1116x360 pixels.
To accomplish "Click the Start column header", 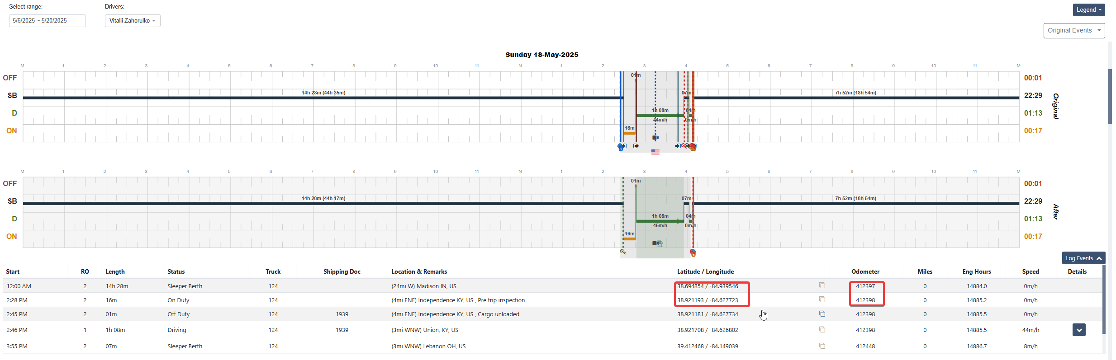I will 13,271.
